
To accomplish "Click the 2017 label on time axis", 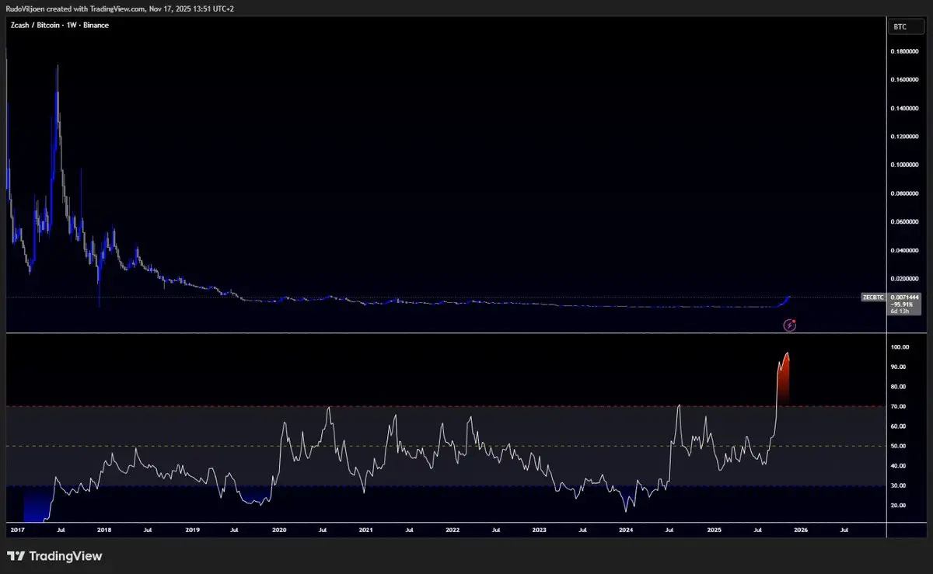I will [16, 530].
